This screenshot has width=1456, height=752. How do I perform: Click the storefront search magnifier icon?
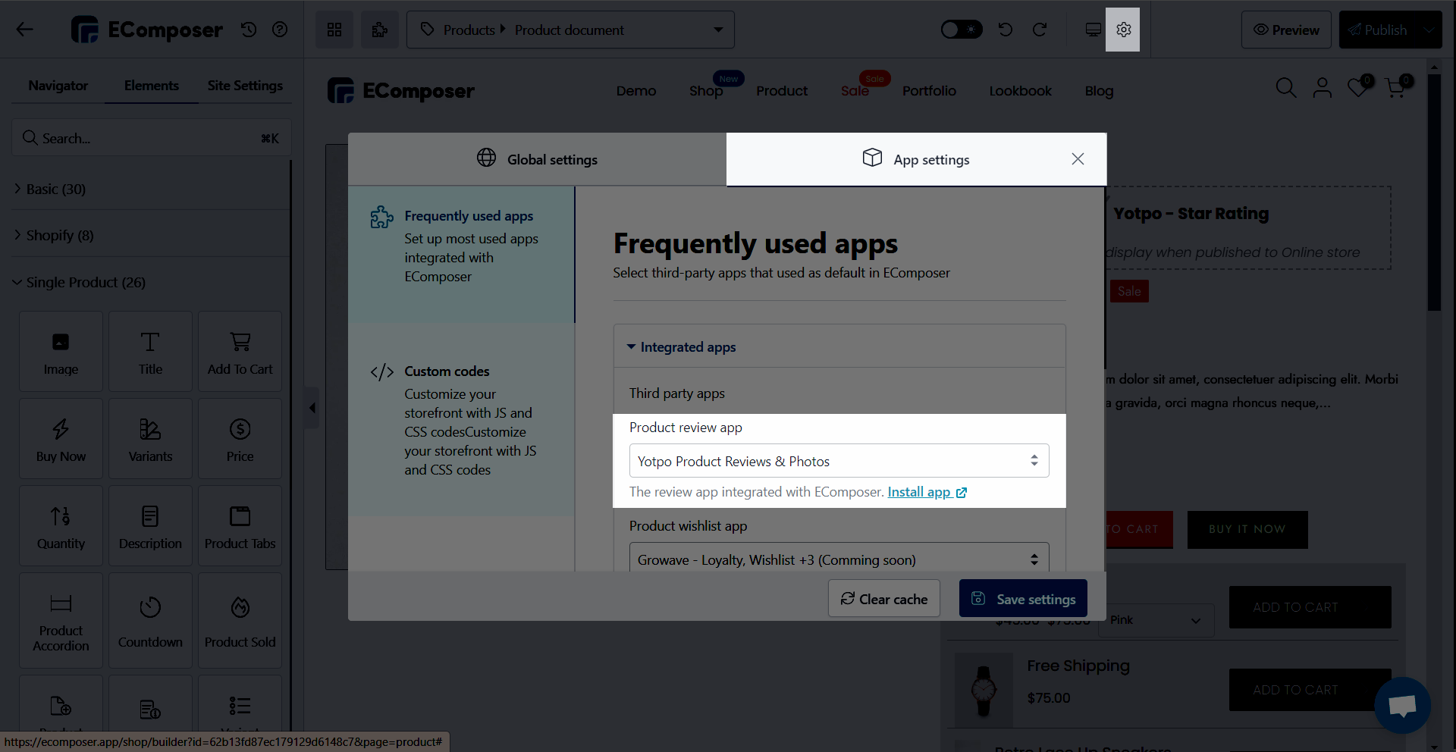point(1285,88)
